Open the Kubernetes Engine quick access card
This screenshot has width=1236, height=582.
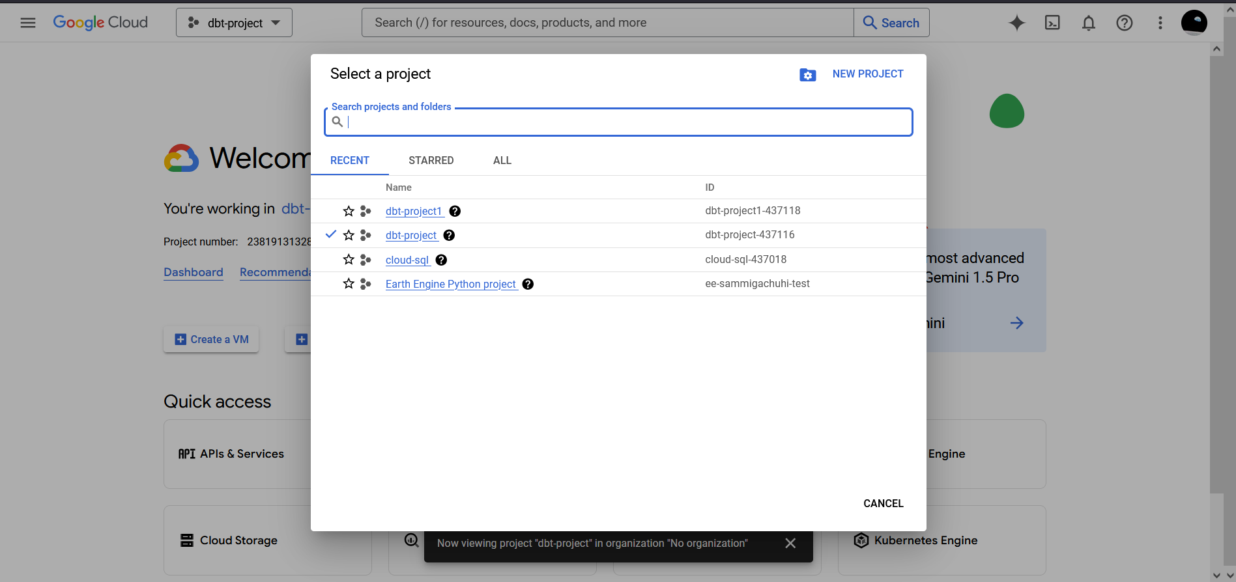[941, 540]
